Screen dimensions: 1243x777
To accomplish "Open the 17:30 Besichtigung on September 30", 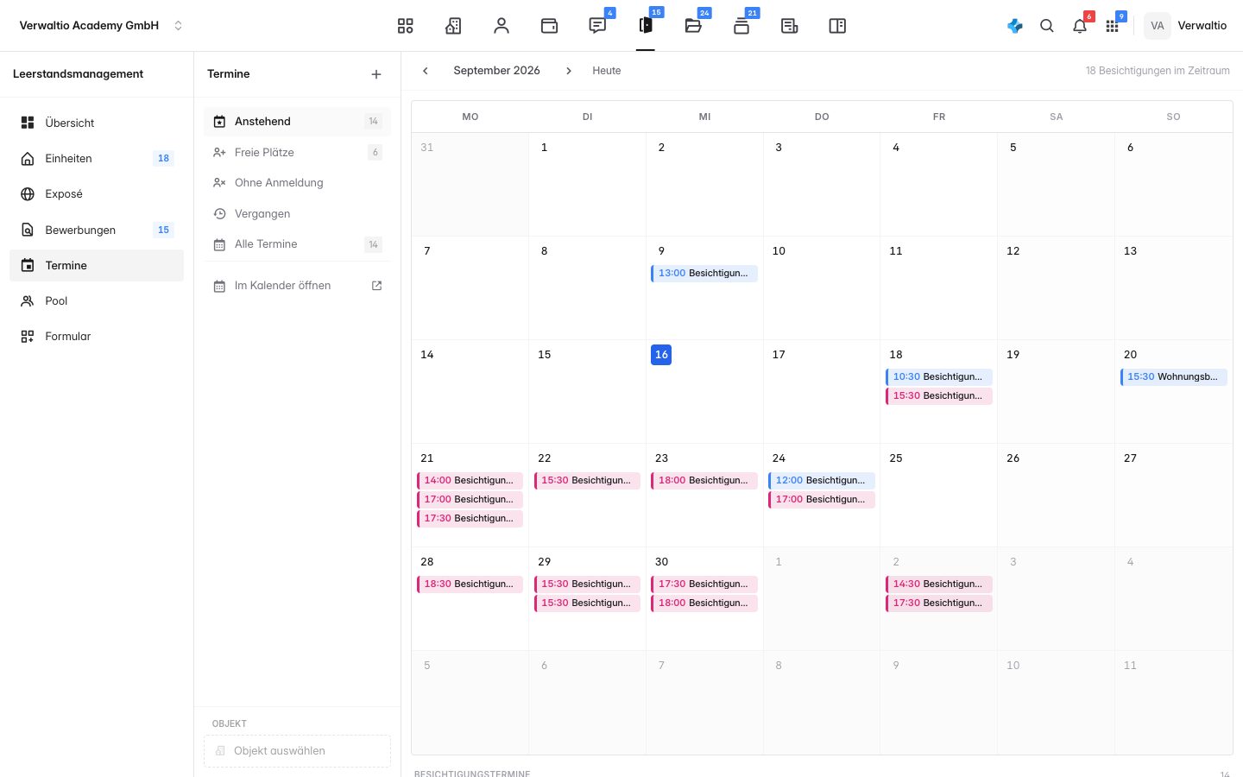I will coord(704,584).
